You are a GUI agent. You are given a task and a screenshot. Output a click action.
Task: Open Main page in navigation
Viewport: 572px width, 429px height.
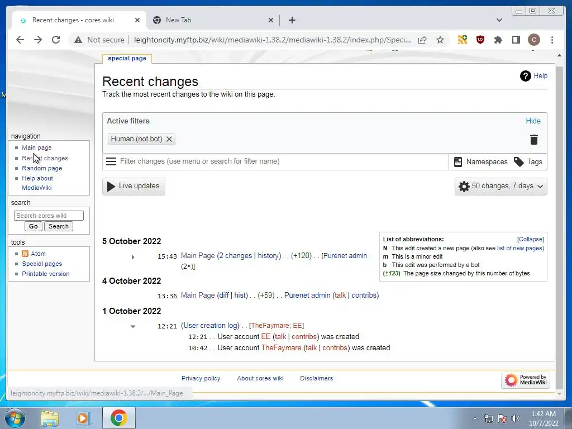click(37, 147)
